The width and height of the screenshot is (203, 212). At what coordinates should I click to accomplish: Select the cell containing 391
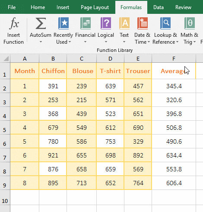pos(53,86)
